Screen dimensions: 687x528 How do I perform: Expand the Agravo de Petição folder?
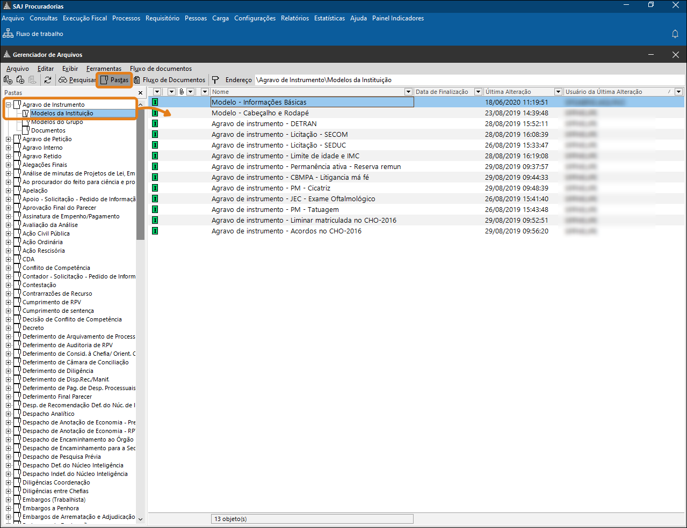[8, 139]
